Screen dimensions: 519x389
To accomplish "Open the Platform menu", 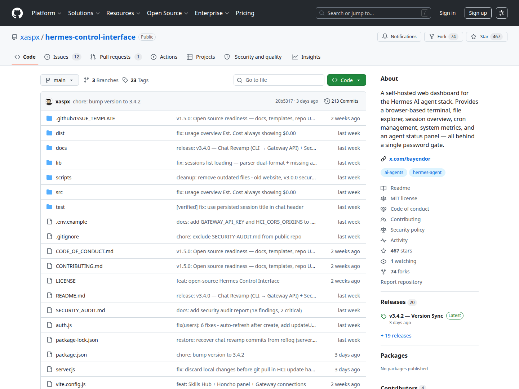I will (46, 13).
